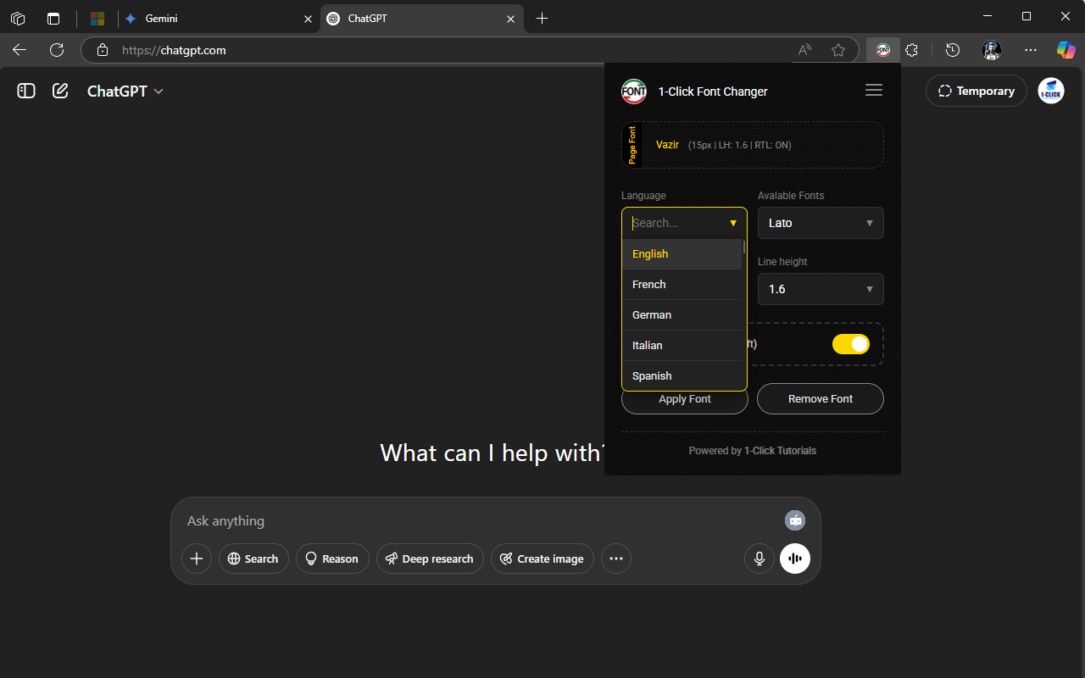Attach a file with the plus button
This screenshot has height=678, width=1085.
pos(197,559)
